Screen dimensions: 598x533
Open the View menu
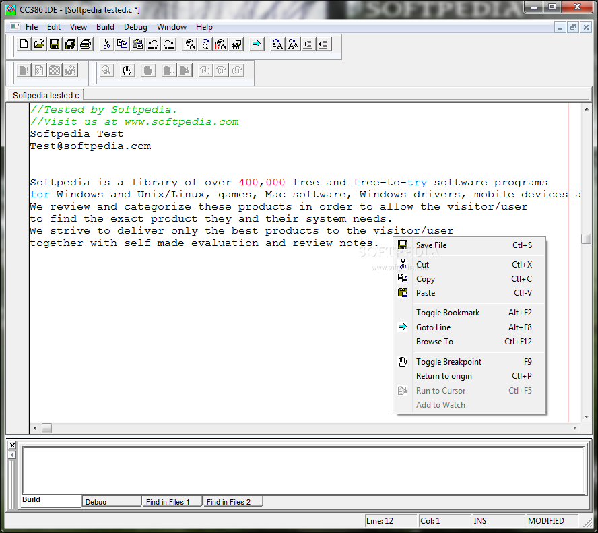(x=78, y=27)
